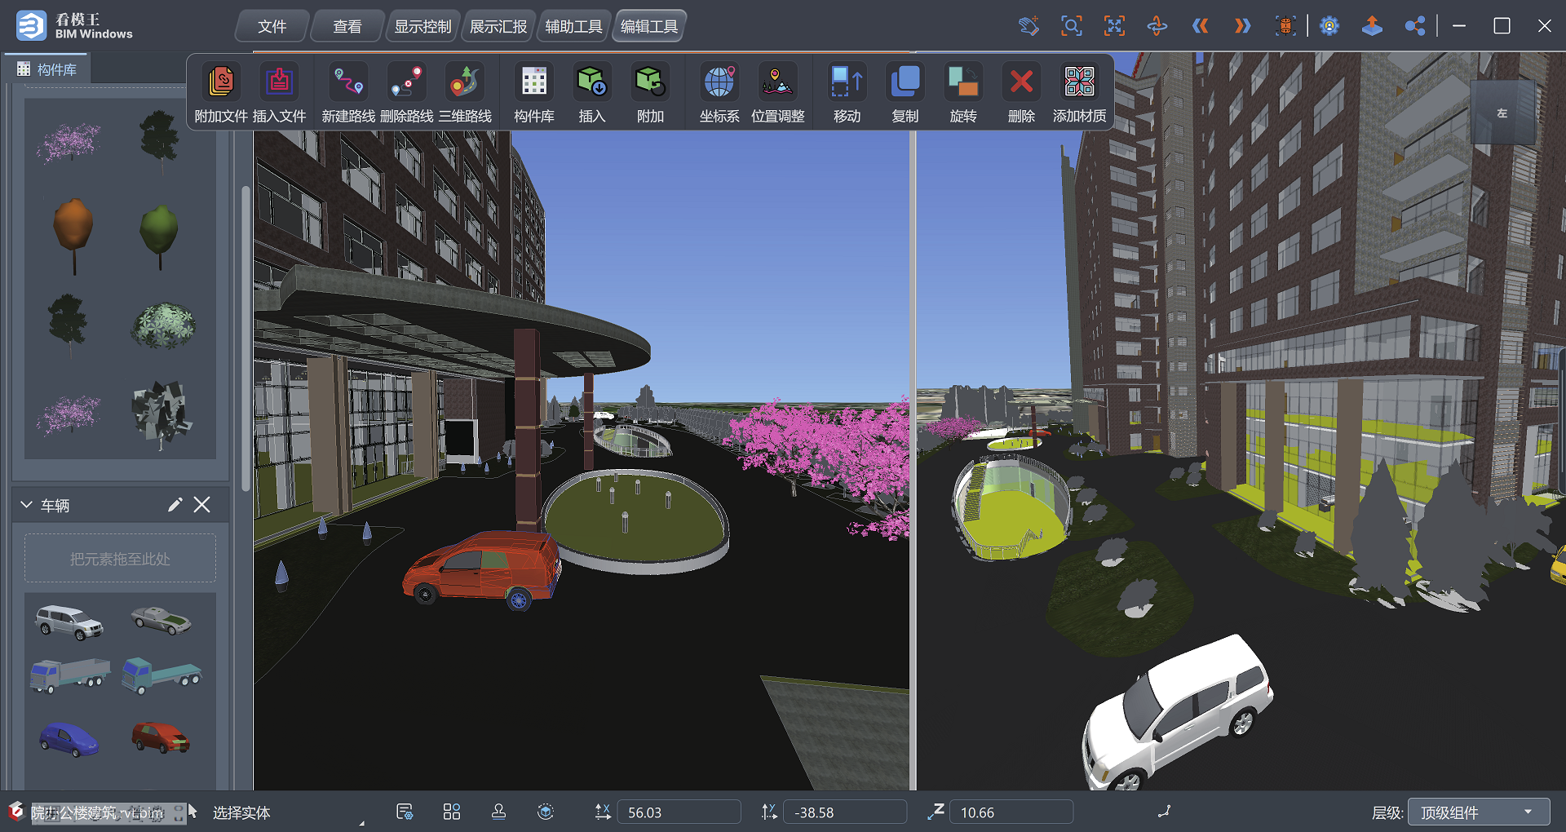Click the 删除 red X delete tool

pos(1020,82)
